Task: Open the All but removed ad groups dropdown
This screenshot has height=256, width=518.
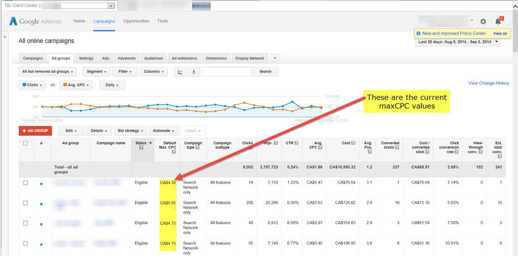Action: pyautogui.click(x=48, y=72)
